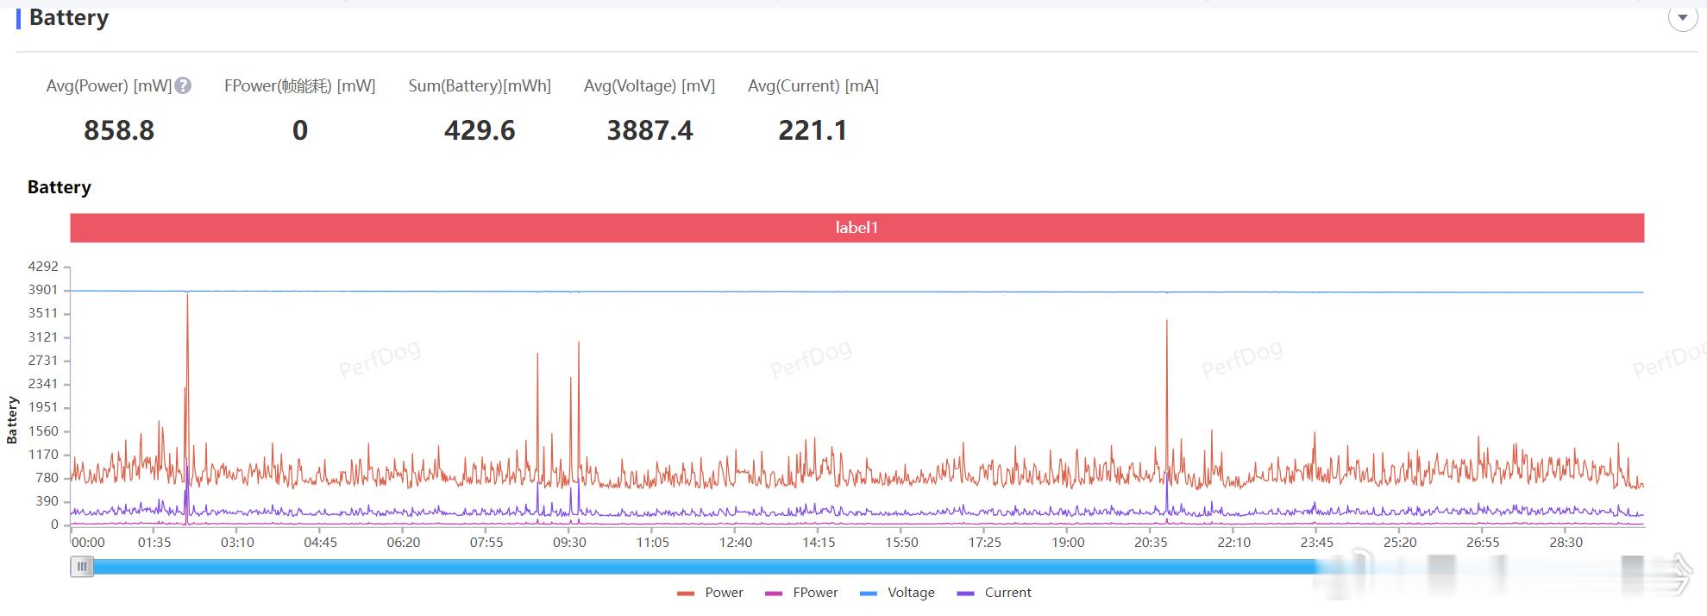The width and height of the screenshot is (1707, 616).
Task: Click the 858.8 average power value
Action: pos(119,130)
